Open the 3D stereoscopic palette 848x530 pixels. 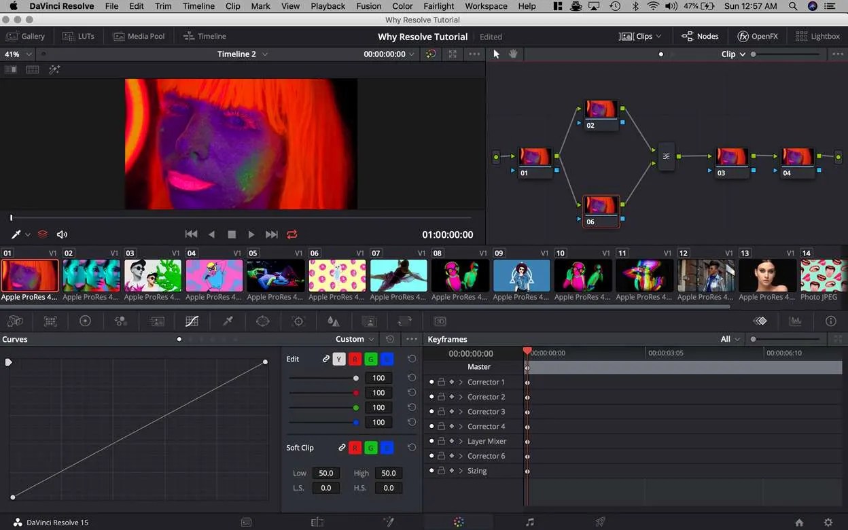[x=440, y=321]
